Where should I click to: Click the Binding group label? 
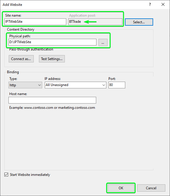[x=13, y=72]
